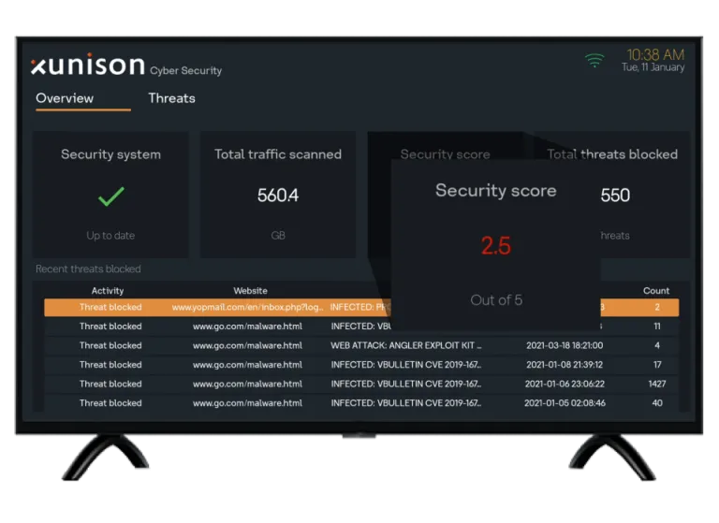The image size is (719, 523).
Task: Click the WEB ATTACK: ANGLER EXPLOIT KIT entry
Action: 406,345
